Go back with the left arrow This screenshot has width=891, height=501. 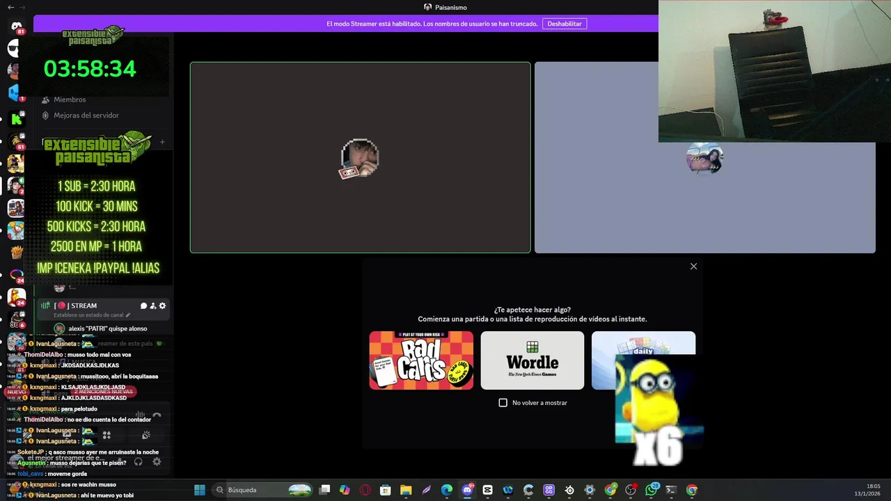(10, 7)
